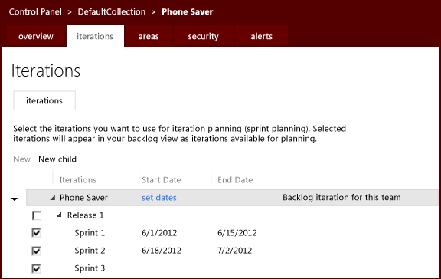This screenshot has height=279, width=441.
Task: Navigate to Control Panel breadcrumb
Action: 35,11
